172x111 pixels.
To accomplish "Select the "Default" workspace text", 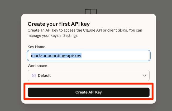I will [44, 75].
